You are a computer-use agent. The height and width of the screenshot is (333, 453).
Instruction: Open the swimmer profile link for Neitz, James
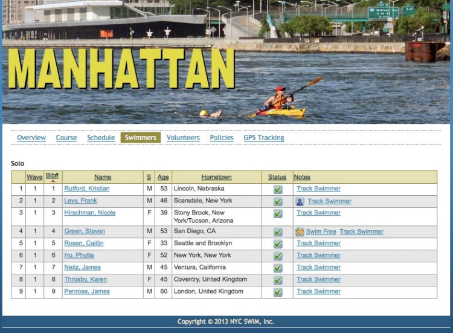tap(82, 267)
